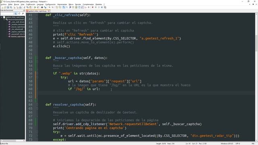Open the Vista menu
Image resolution: width=258 pixels, height=145 pixels.
(x=23, y=4)
